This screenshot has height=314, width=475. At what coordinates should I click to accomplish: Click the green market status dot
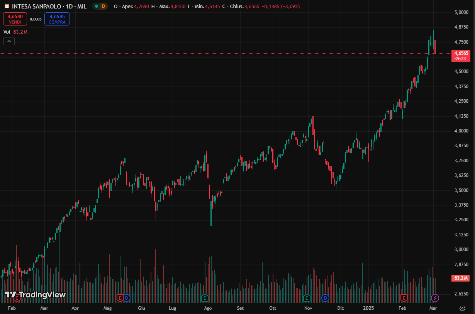tap(96, 6)
